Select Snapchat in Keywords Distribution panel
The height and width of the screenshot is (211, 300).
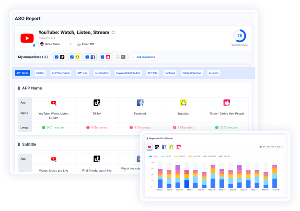point(171,147)
